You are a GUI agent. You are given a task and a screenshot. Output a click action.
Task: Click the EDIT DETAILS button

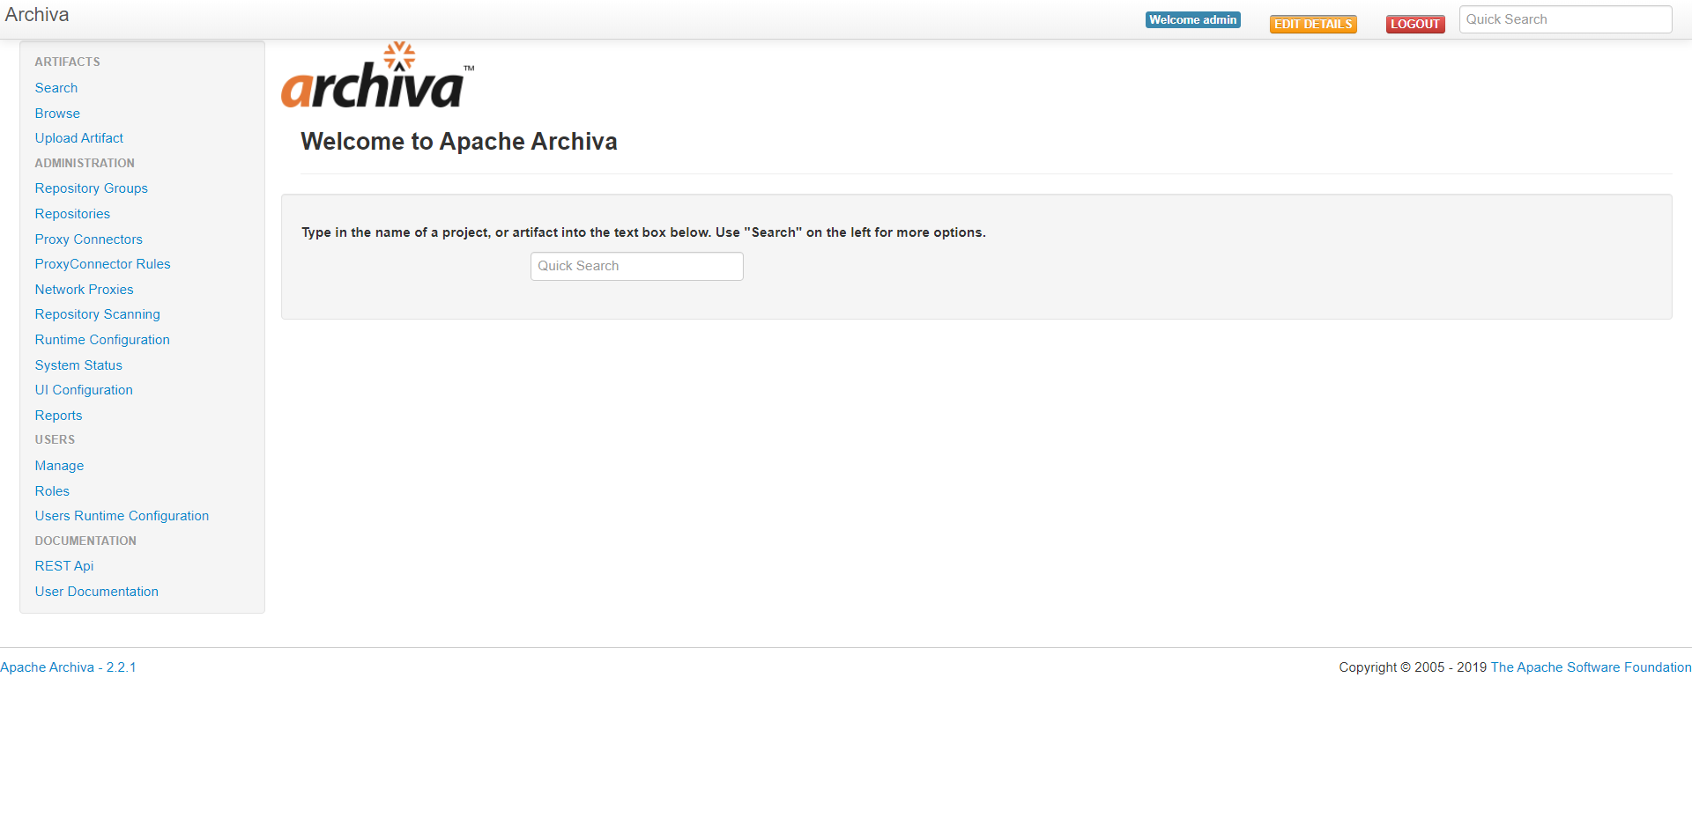(x=1313, y=24)
